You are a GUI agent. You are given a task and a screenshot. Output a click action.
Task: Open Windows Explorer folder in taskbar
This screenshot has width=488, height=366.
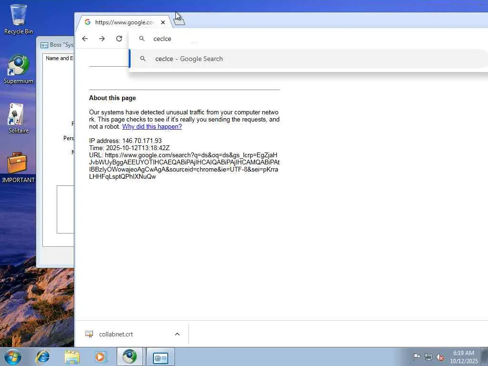coord(72,356)
